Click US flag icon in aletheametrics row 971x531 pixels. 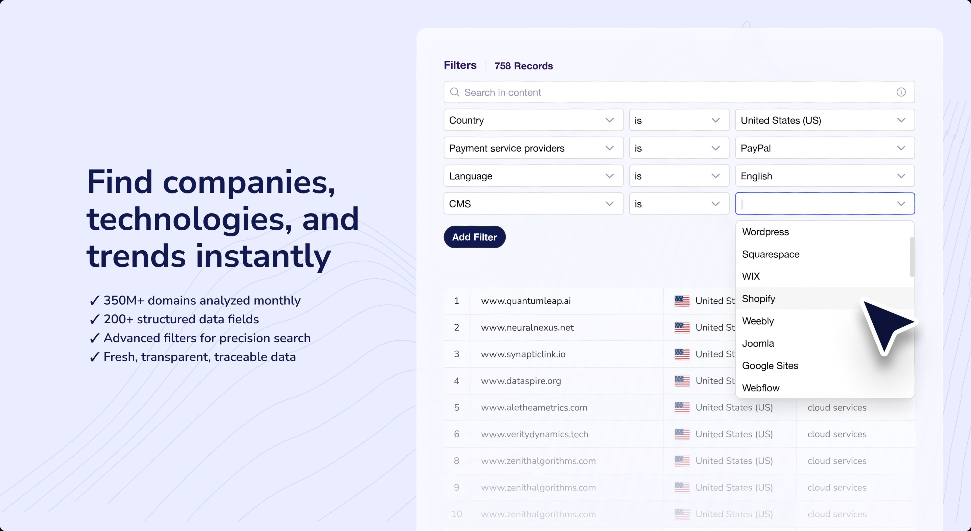pyautogui.click(x=682, y=407)
